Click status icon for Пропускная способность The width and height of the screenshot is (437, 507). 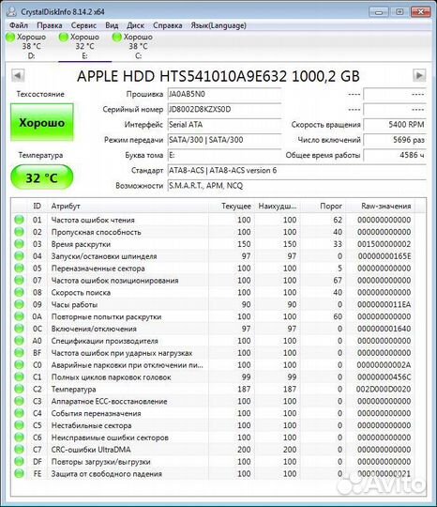click(x=19, y=232)
